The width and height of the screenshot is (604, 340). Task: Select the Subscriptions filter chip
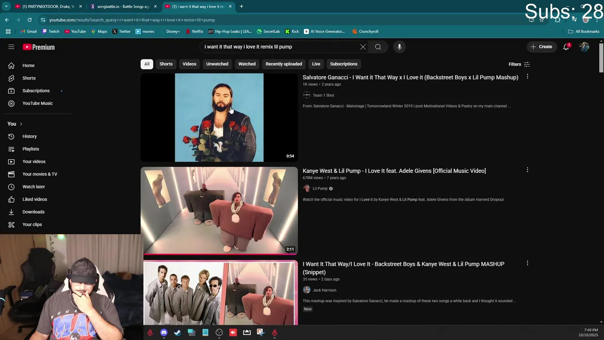click(x=344, y=64)
